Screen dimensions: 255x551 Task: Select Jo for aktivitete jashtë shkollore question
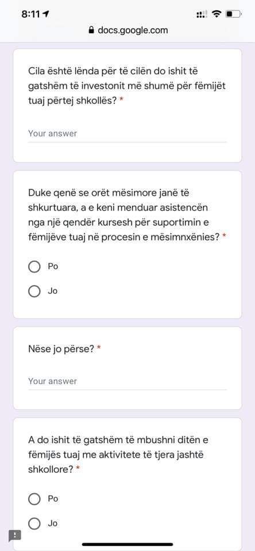(x=34, y=523)
